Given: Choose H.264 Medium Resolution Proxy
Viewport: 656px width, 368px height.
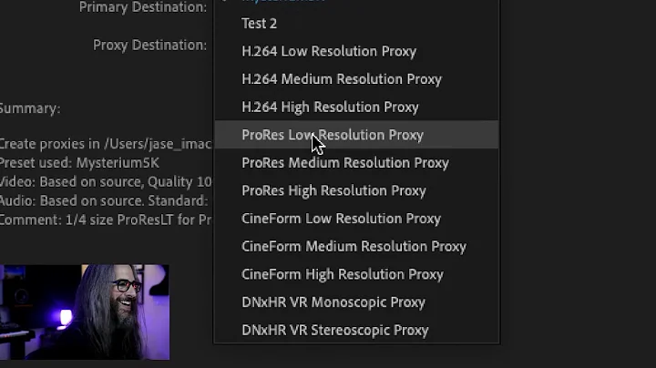Looking at the screenshot, I should coord(356,79).
